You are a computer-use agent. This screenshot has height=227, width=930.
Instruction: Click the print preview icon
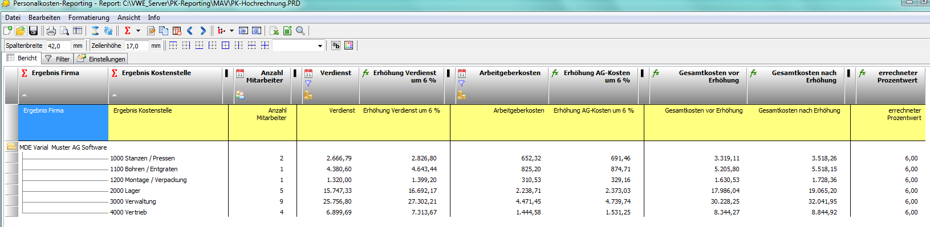(64, 31)
